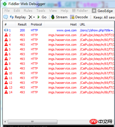Select URL /CaiPu/pic/step/m/62/f7

(97, 49)
